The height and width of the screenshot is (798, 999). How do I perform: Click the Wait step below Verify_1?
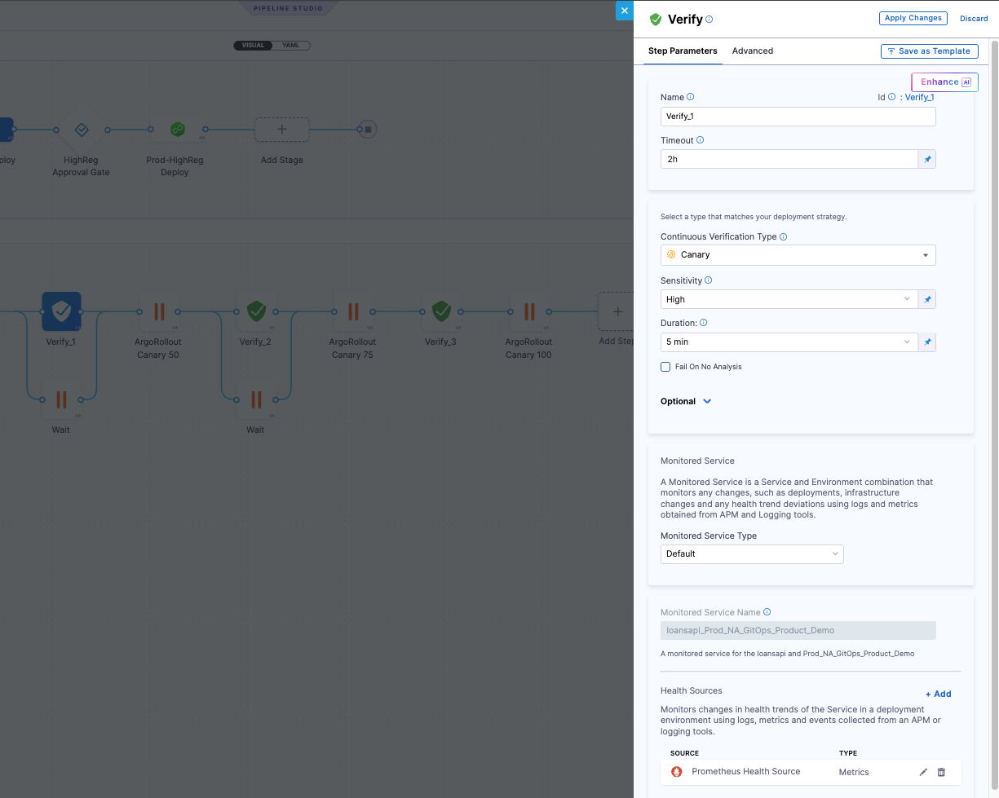click(x=60, y=399)
